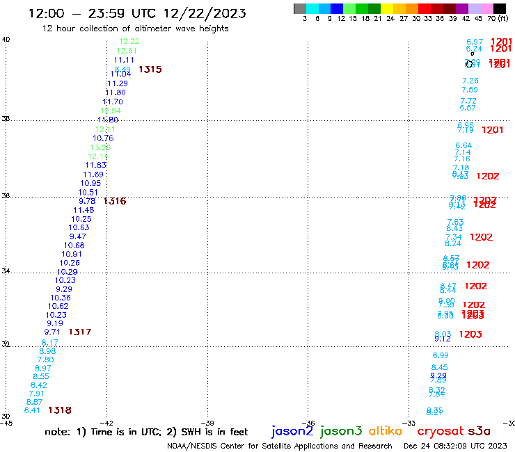Click the subtitle about altimeter wave heights

coord(135,29)
